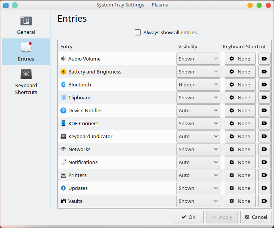Cancel the System Tray Settings dialog
The height and width of the screenshot is (228, 274).
coord(255,217)
